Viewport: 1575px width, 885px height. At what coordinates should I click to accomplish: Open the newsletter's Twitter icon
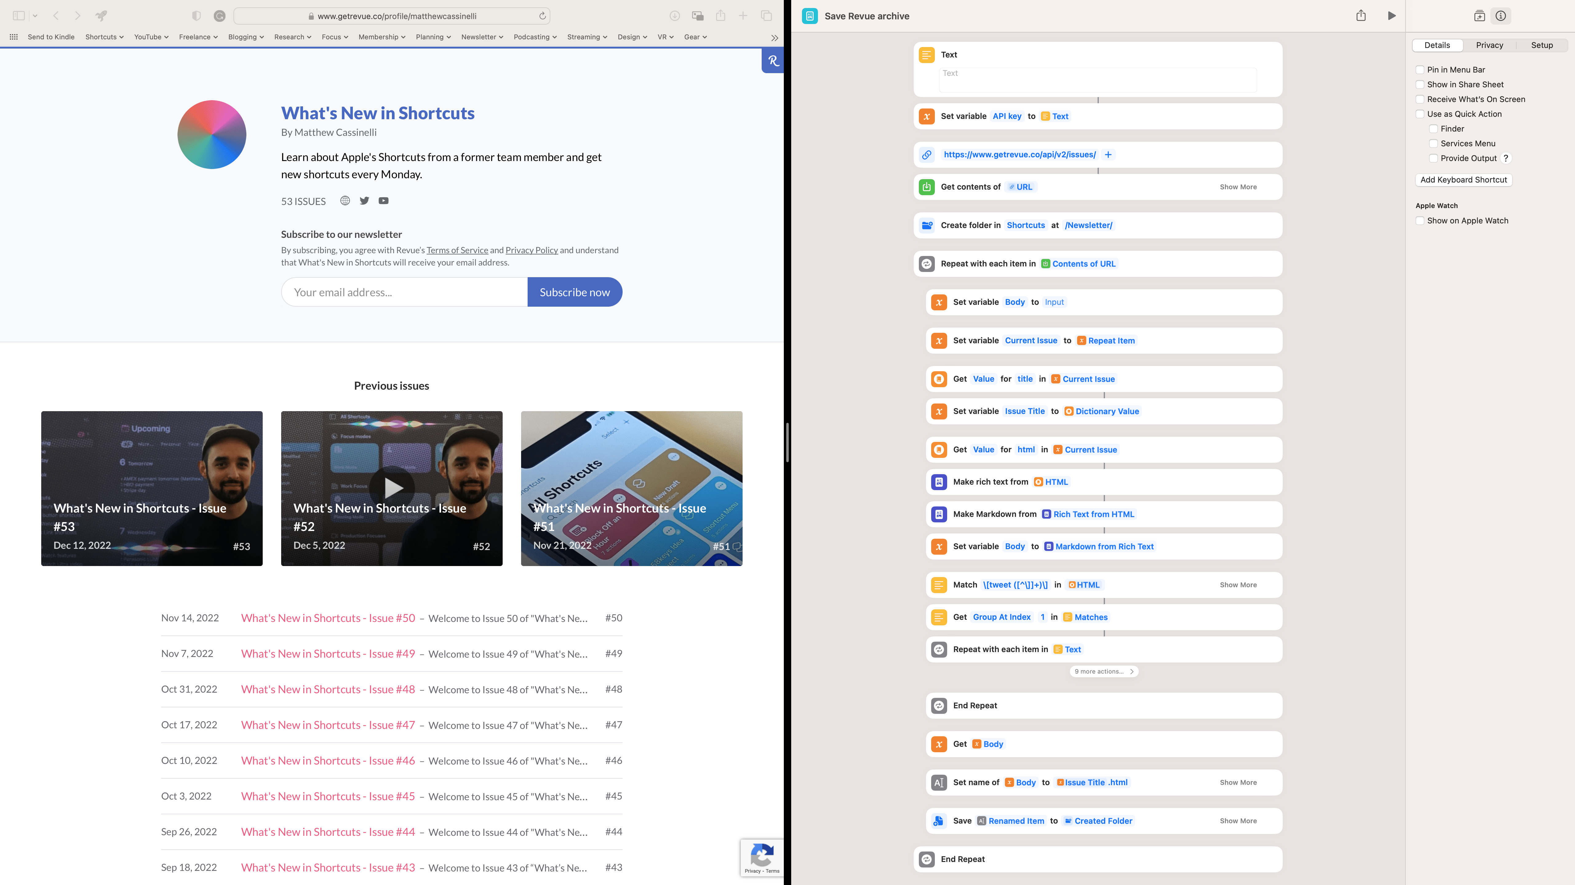[x=365, y=201]
